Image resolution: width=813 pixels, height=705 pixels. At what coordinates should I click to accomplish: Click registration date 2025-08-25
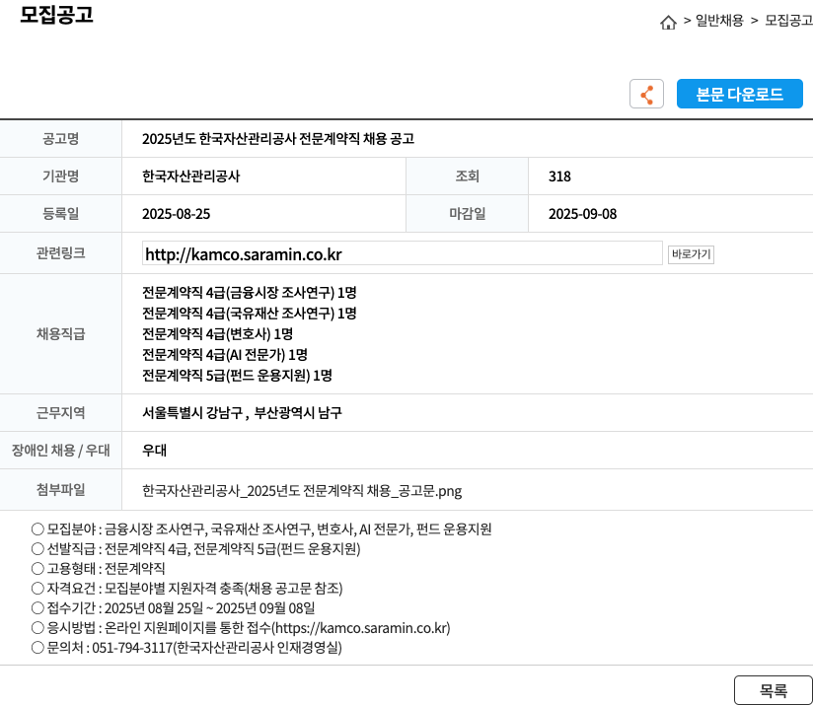point(177,214)
